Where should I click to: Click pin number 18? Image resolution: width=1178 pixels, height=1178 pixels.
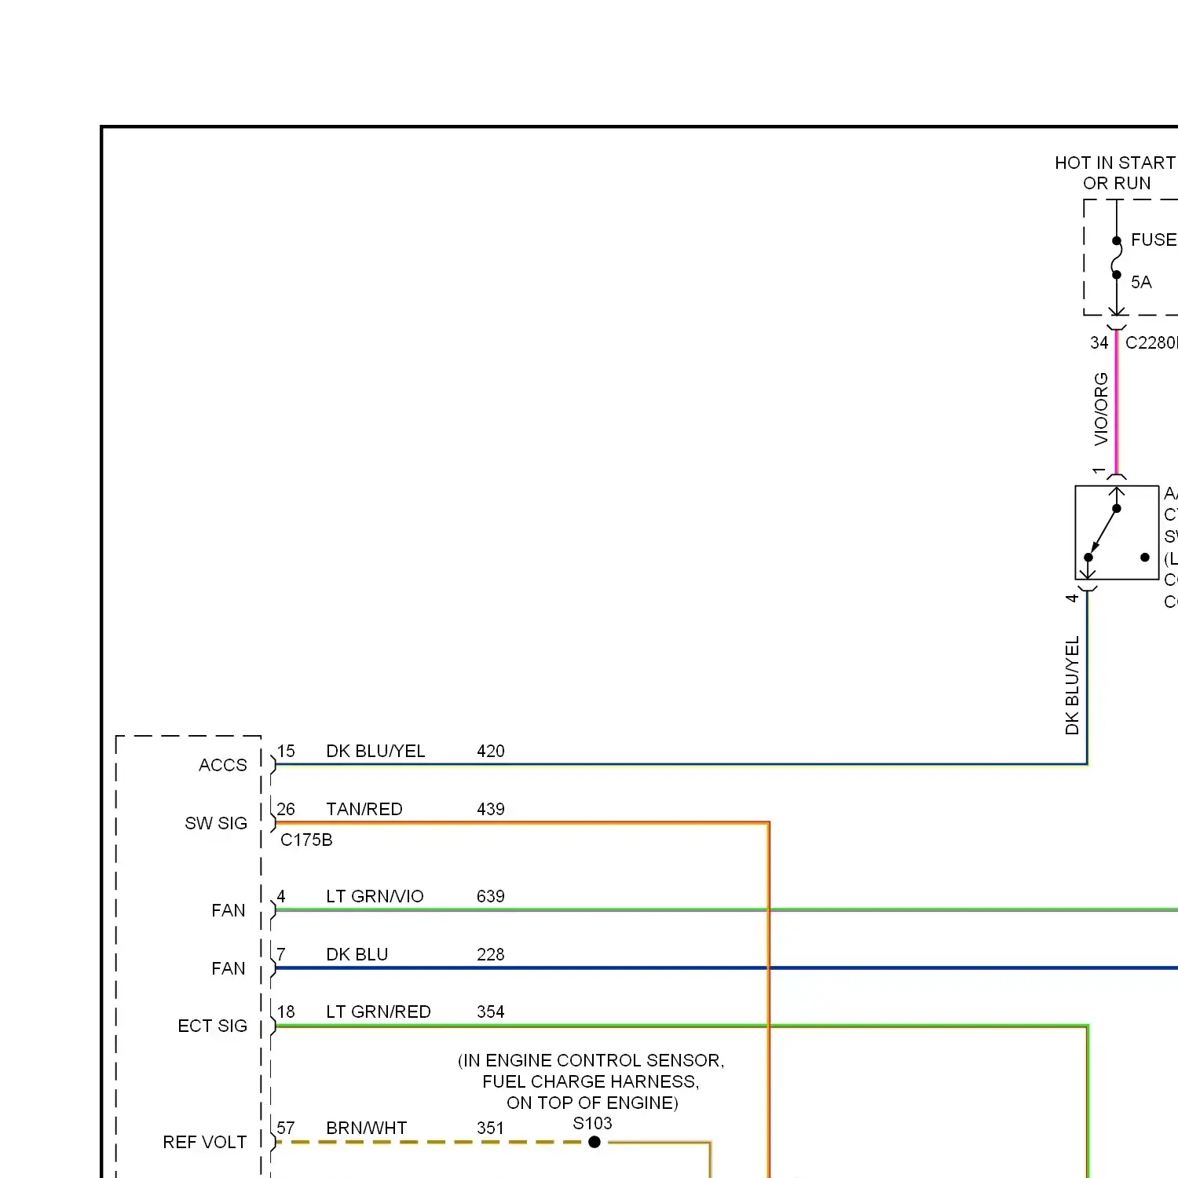point(286,1012)
